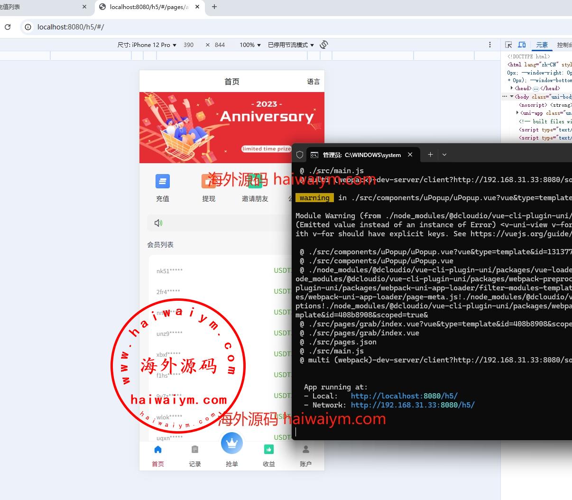Toggle the device toolbar icon in DevTools
This screenshot has height=500, width=572.
(x=522, y=45)
